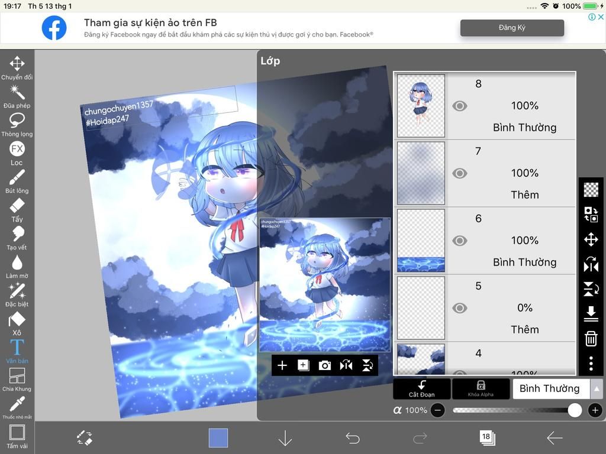Hide layer 7 with eye icon

click(x=459, y=173)
